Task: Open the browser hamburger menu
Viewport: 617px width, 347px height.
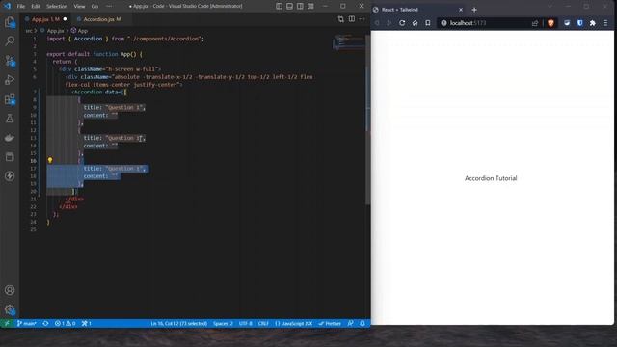Action: [x=605, y=23]
